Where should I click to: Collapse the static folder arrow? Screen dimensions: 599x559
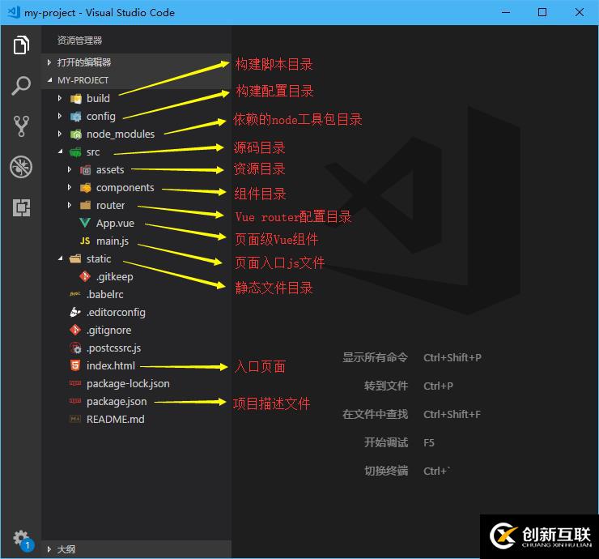[60, 259]
